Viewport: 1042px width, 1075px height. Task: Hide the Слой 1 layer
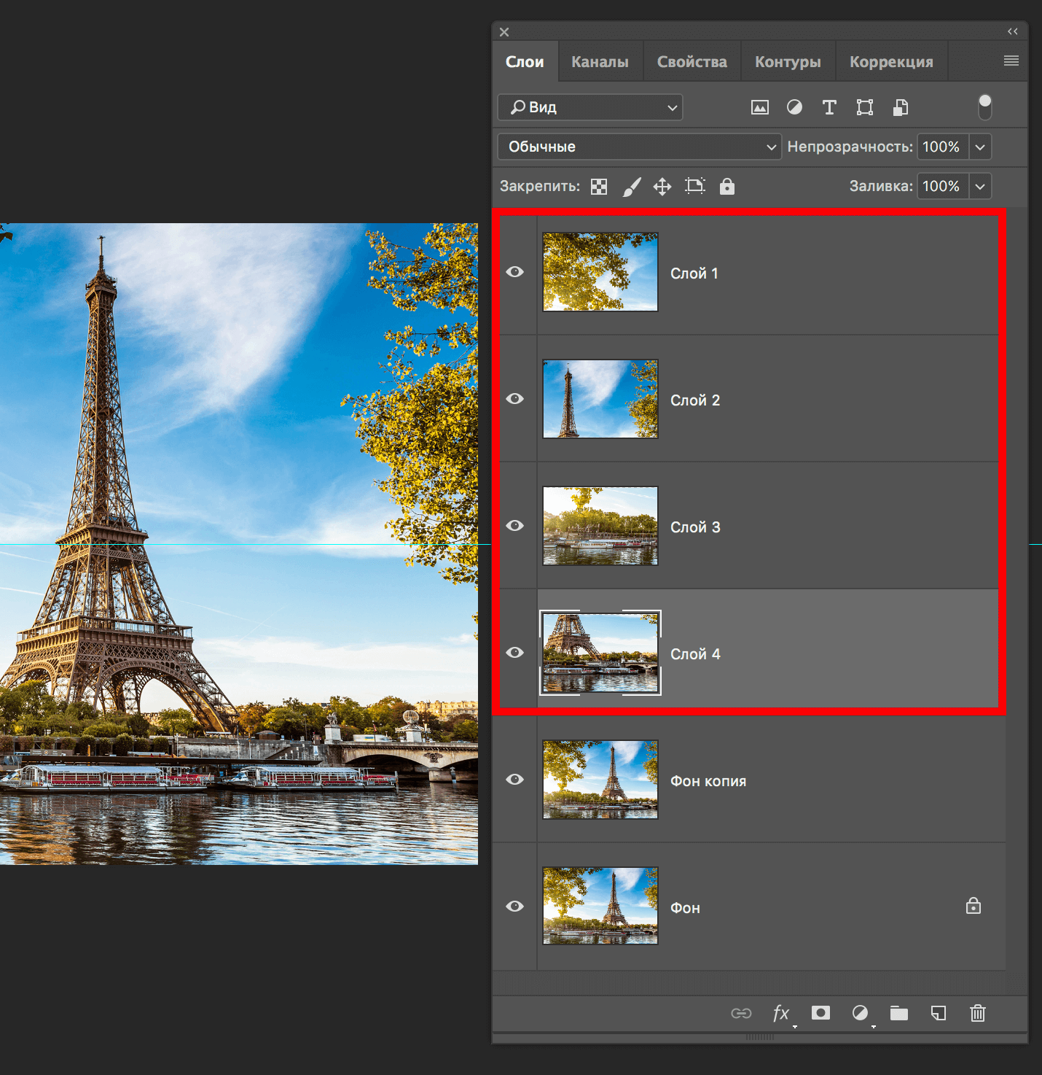(x=515, y=272)
